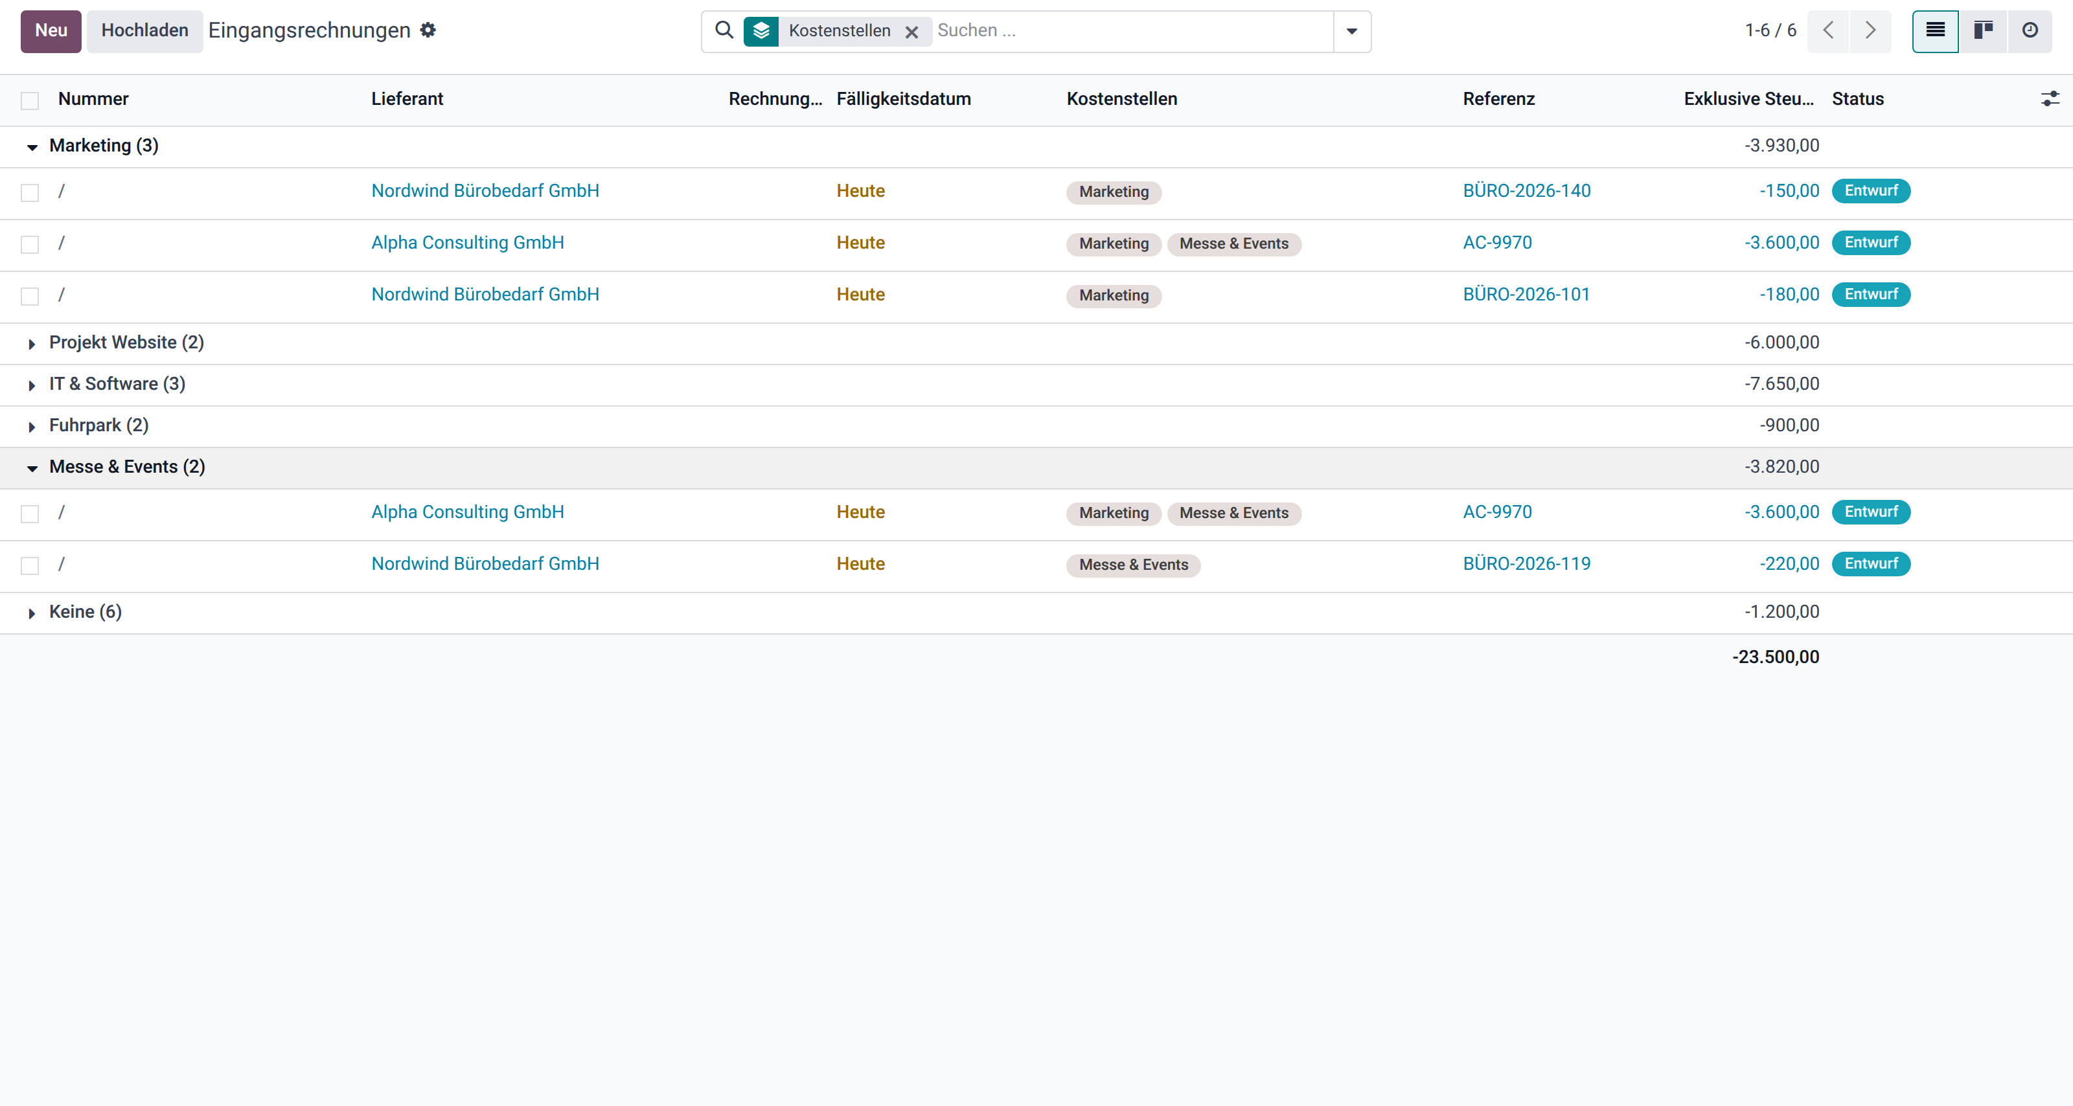
Task: Click amount -220,00
Action: pos(1789,564)
